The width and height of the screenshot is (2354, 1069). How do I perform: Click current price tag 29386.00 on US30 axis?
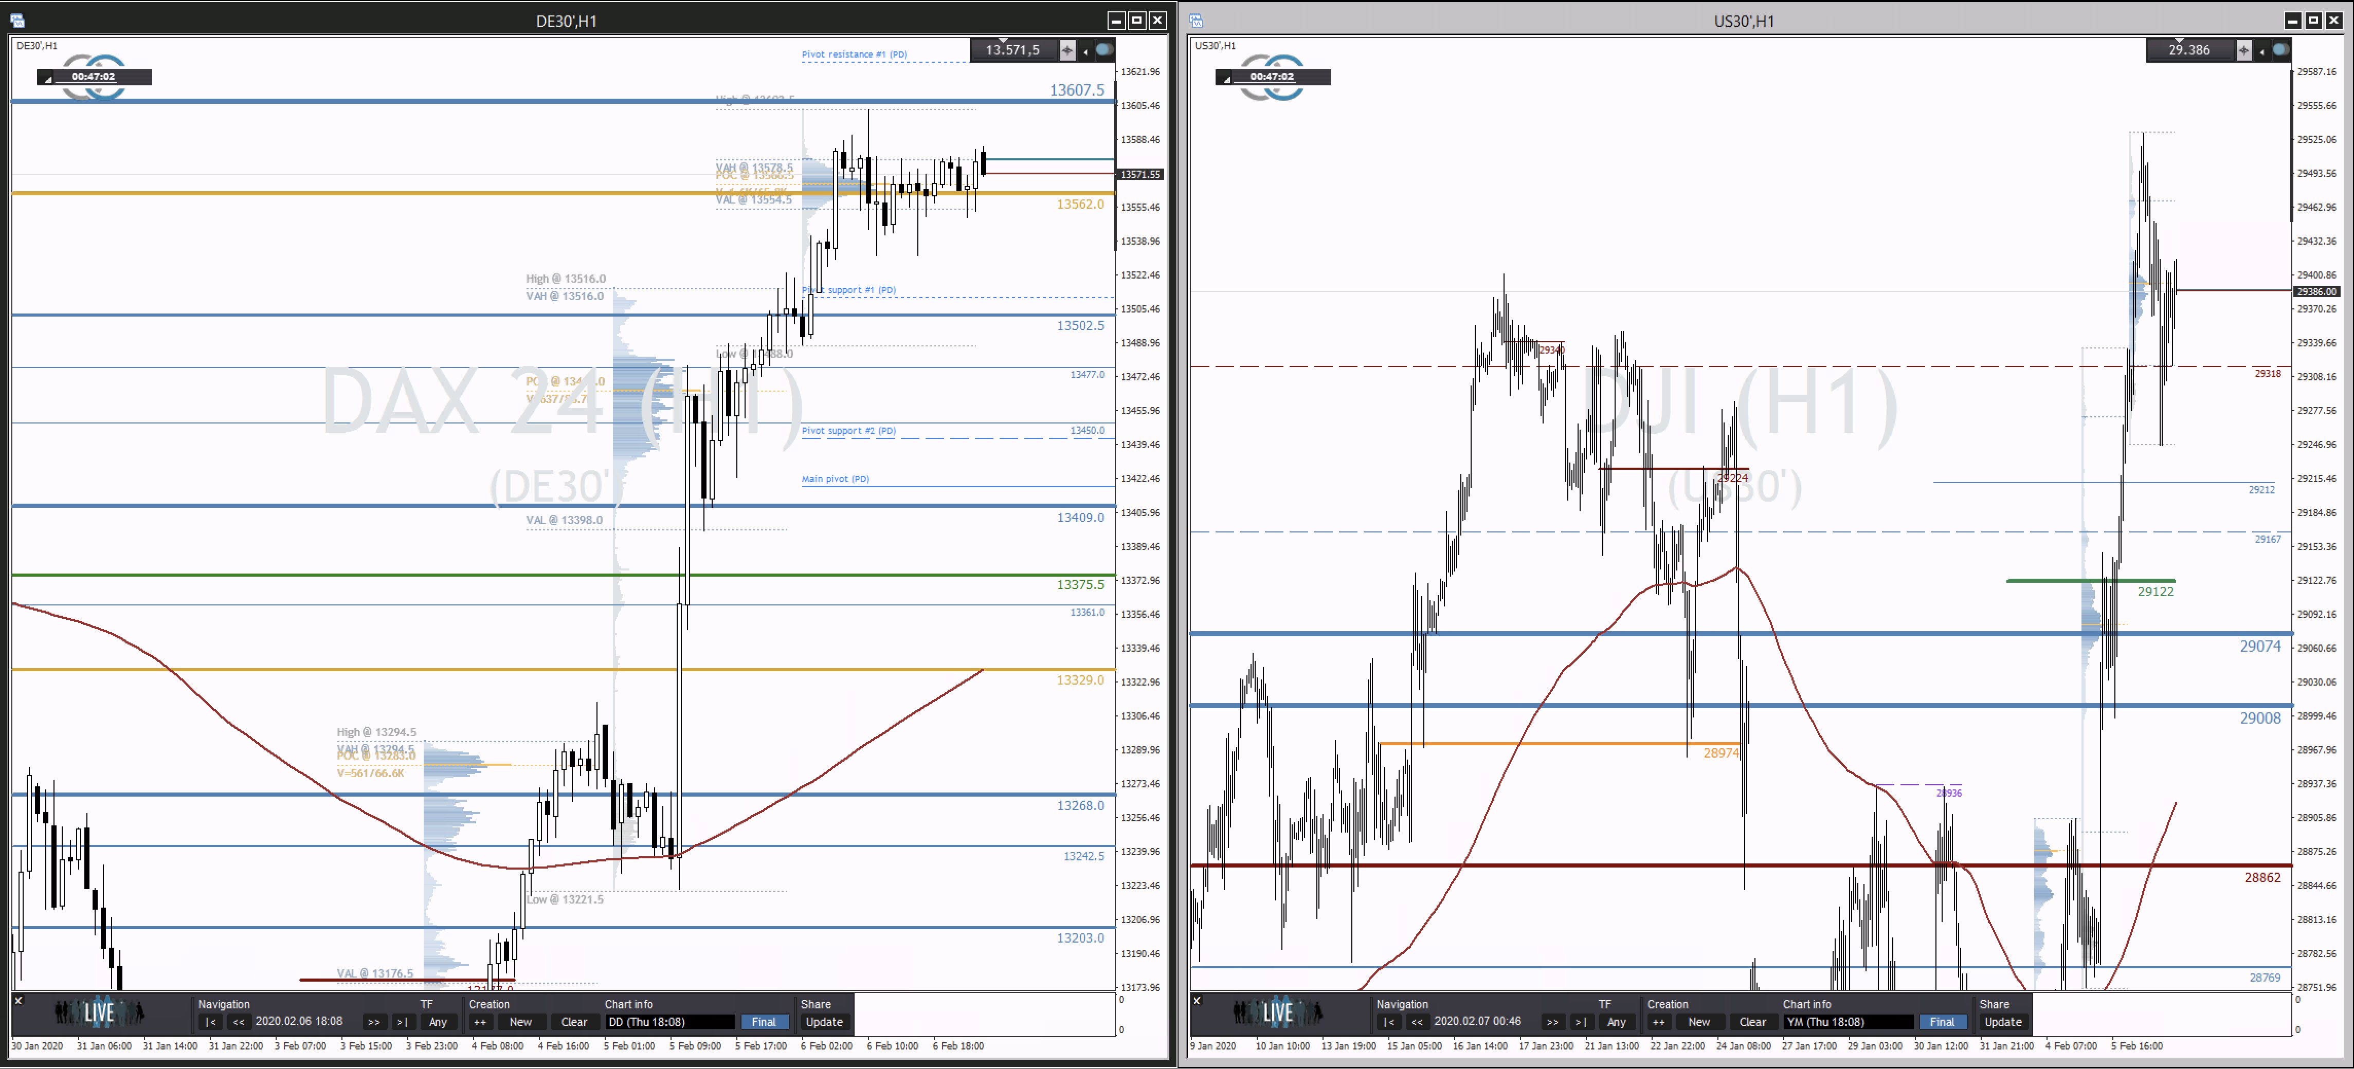coord(2317,291)
